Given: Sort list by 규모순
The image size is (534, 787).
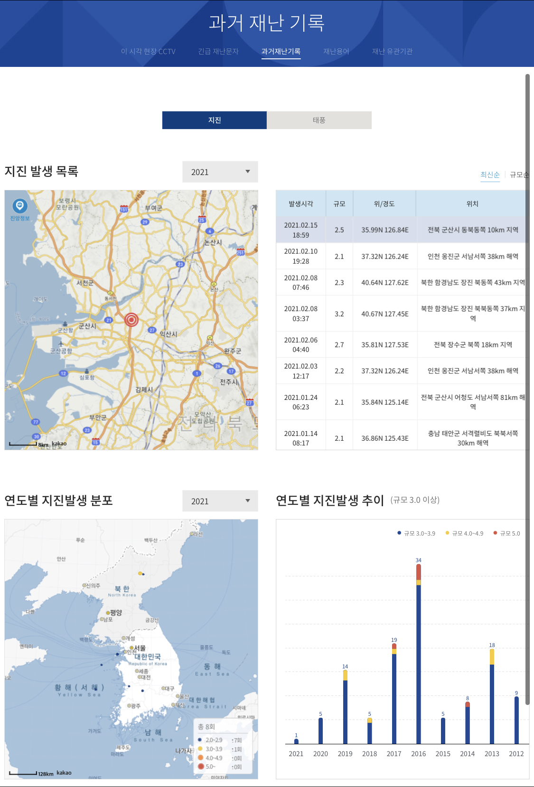Looking at the screenshot, I should (519, 175).
